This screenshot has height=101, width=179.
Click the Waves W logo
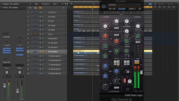(101, 12)
